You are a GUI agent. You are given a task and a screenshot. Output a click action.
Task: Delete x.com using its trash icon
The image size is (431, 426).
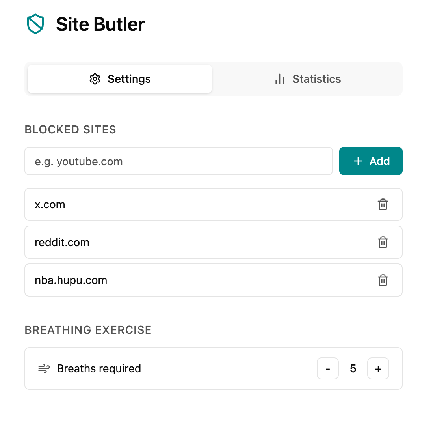(x=383, y=204)
